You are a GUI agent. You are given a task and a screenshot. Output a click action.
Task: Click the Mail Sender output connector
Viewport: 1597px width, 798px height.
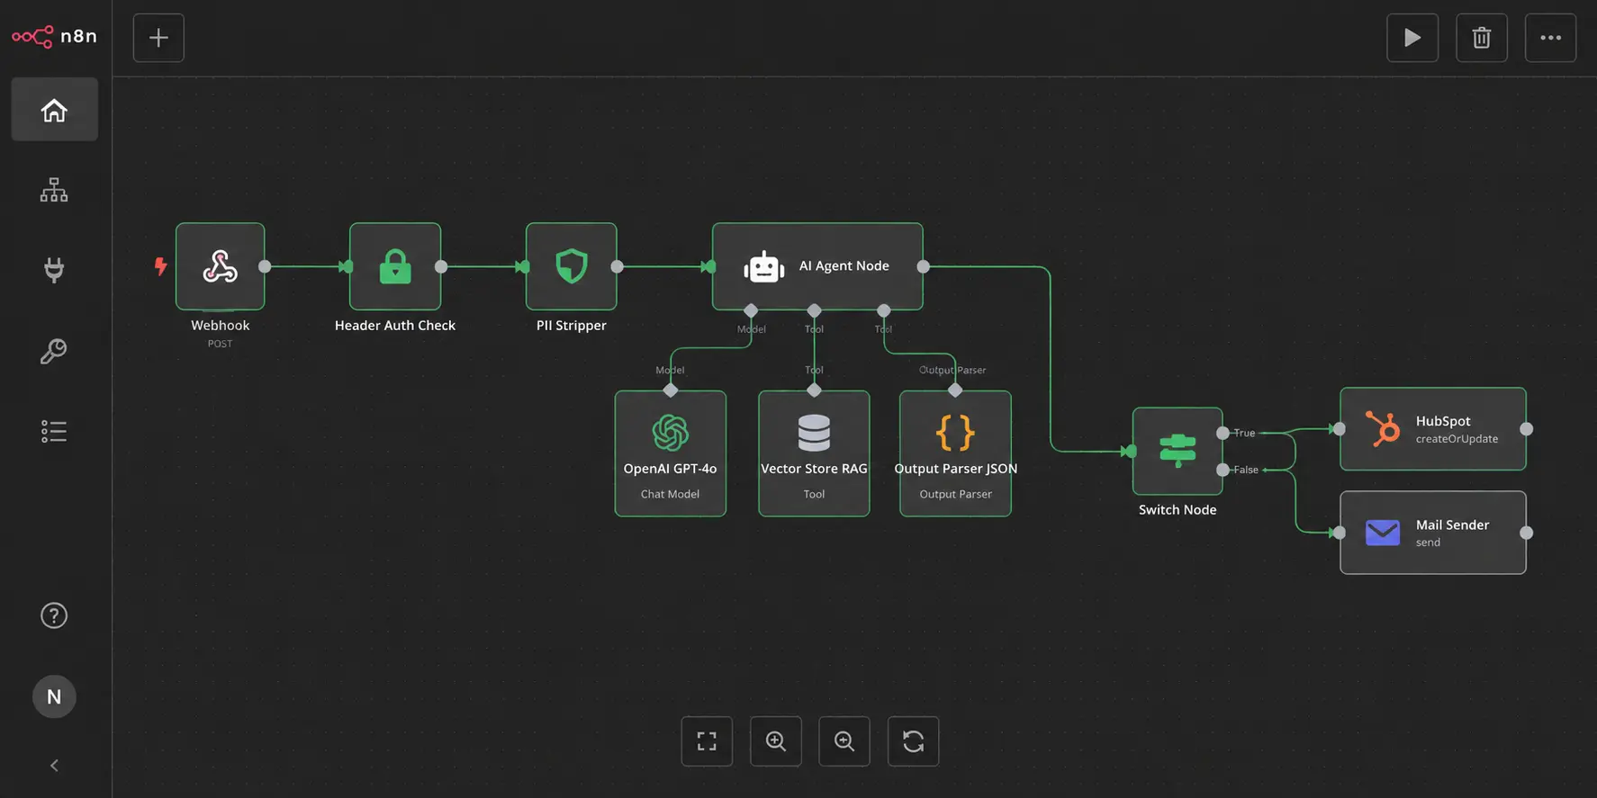point(1527,533)
